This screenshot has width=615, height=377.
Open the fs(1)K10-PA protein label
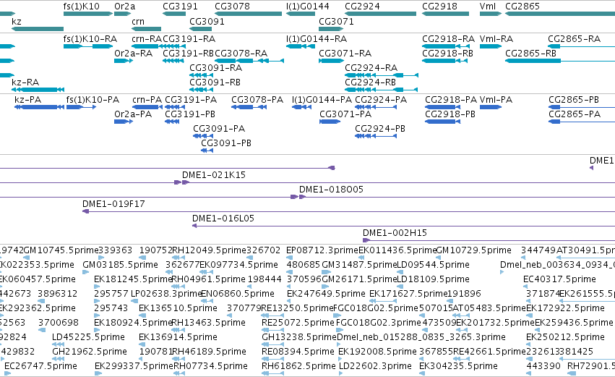click(93, 100)
